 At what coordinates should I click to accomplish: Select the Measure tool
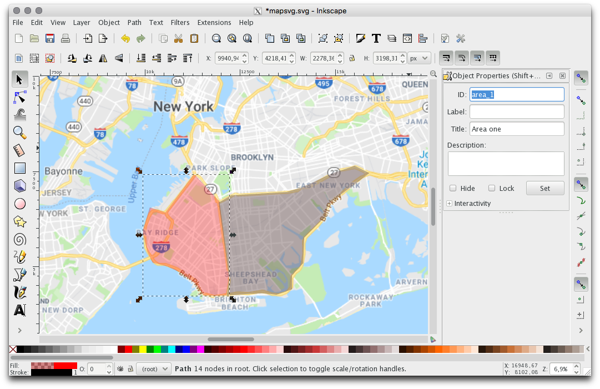(x=19, y=150)
